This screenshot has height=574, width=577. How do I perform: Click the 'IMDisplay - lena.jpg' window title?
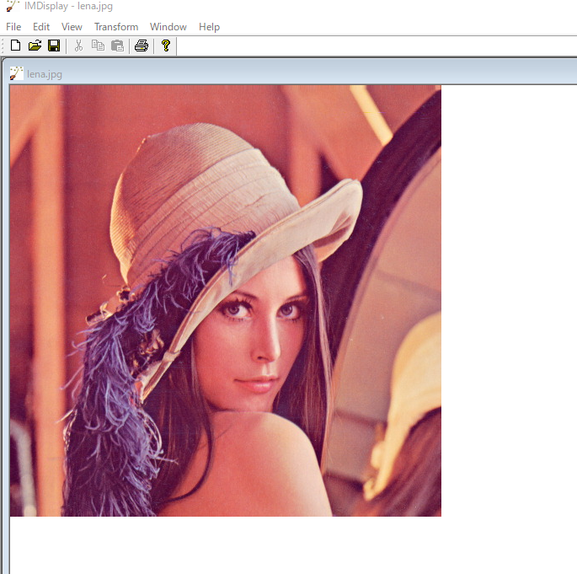(x=68, y=6)
